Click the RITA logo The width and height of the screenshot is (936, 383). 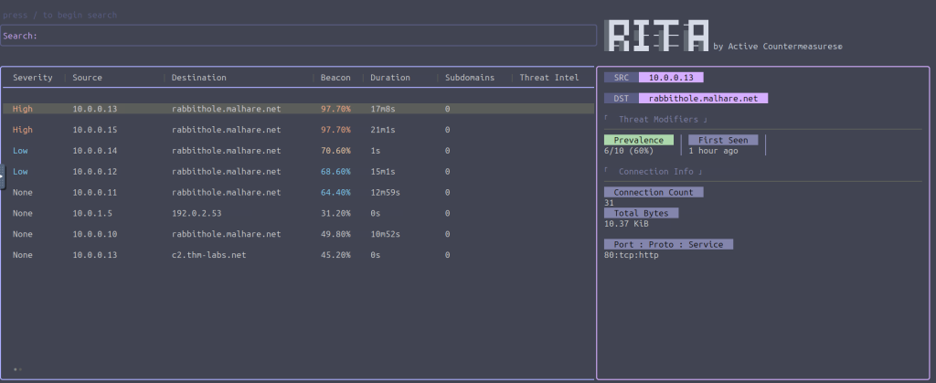[658, 35]
